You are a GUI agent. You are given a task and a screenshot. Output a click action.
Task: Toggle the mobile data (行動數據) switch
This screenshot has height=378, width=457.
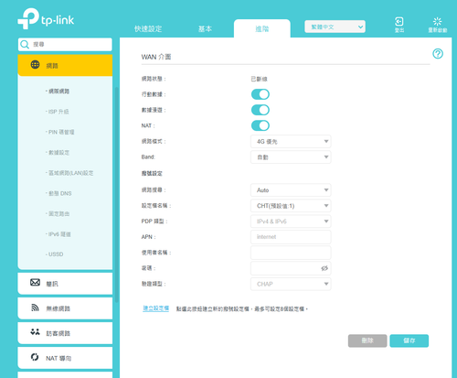click(260, 94)
